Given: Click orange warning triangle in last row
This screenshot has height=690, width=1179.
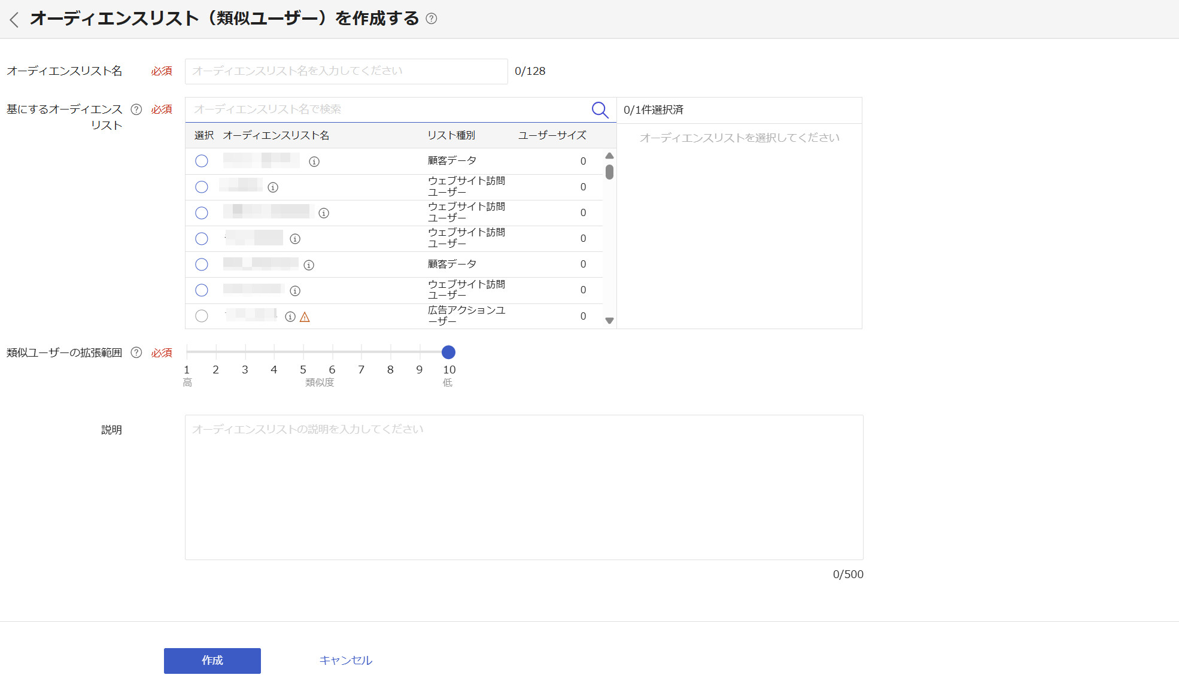Looking at the screenshot, I should coord(305,317).
